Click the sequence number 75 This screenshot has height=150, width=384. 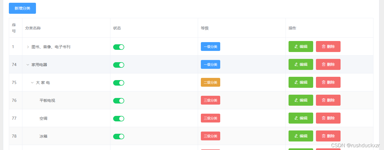(x=14, y=83)
